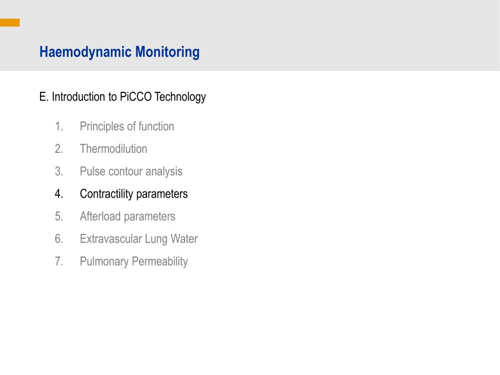This screenshot has width=500, height=375.
Task: Select Pulse contour analysis entry
Action: coord(131,171)
